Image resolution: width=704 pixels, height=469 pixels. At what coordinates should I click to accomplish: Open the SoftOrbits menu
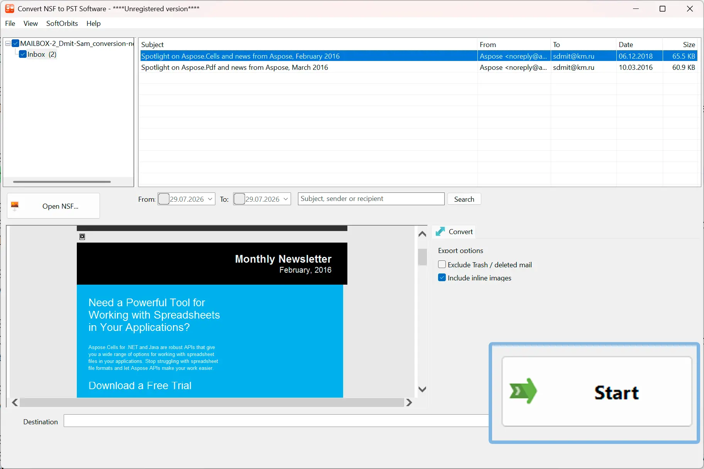coord(62,23)
